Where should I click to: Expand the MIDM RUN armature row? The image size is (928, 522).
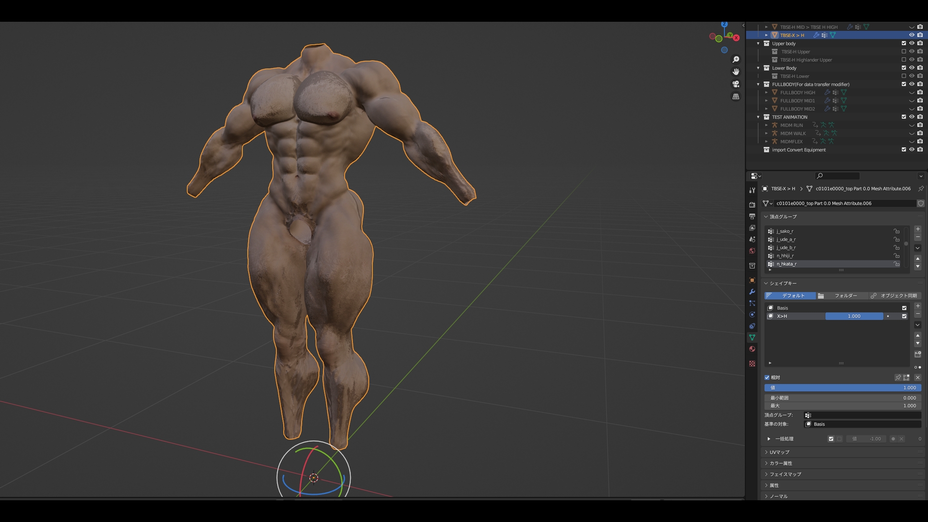coord(766,125)
